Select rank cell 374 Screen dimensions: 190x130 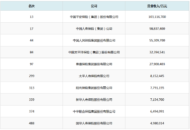tap(31, 111)
